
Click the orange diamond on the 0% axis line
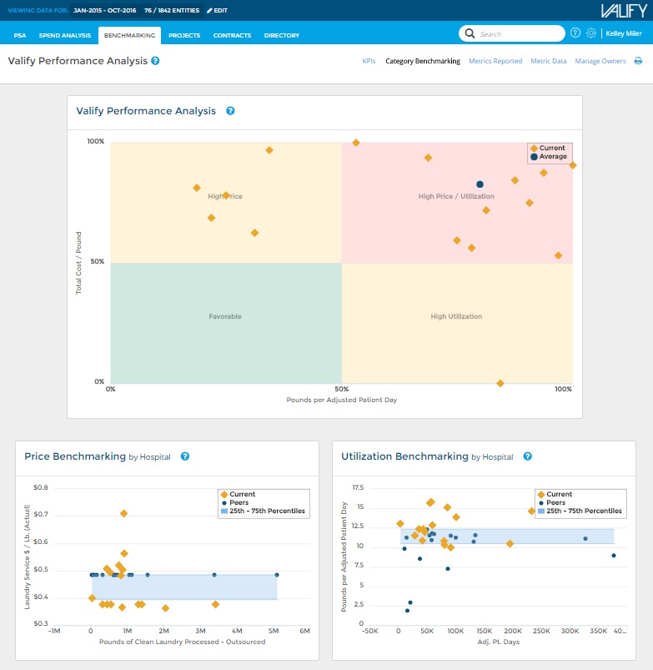pyautogui.click(x=500, y=383)
